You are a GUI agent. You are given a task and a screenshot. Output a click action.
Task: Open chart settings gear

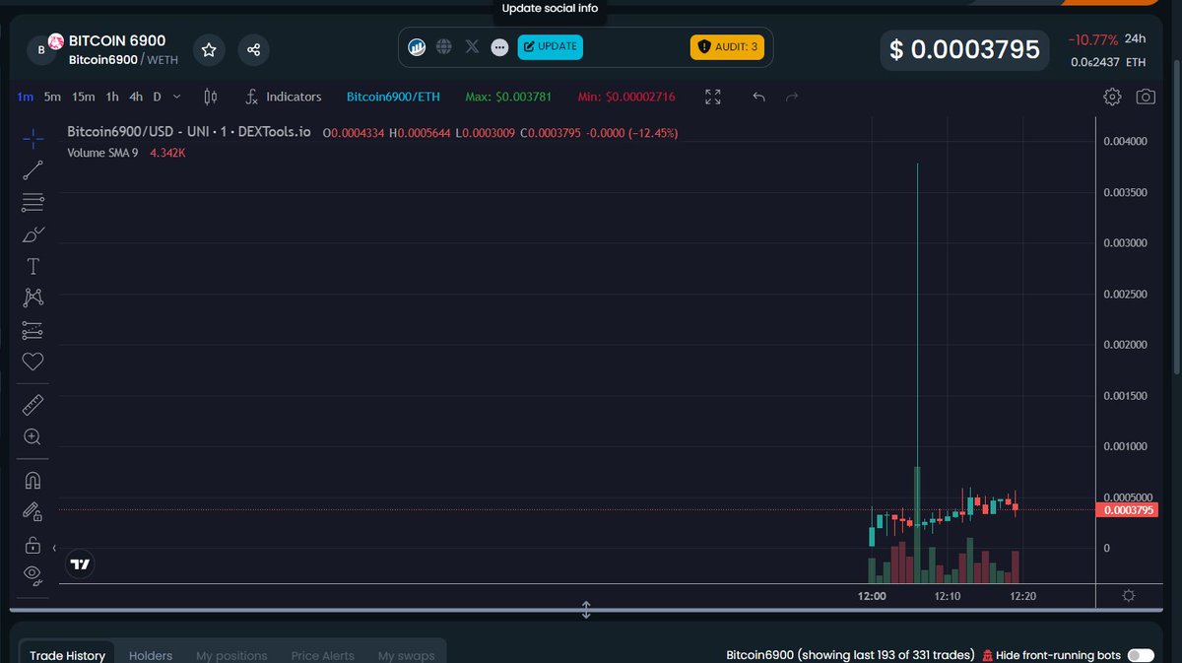pos(1112,97)
